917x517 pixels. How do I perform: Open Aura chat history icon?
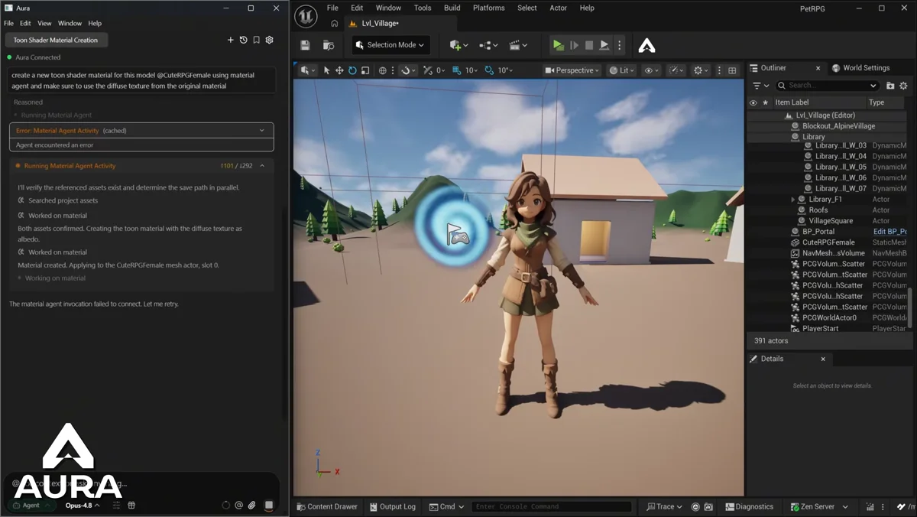click(x=244, y=40)
